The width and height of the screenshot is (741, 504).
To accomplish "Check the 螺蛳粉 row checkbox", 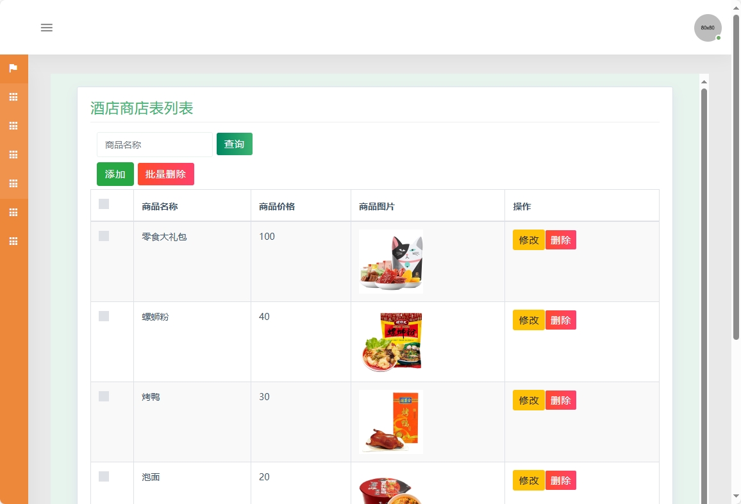I will coord(104,315).
